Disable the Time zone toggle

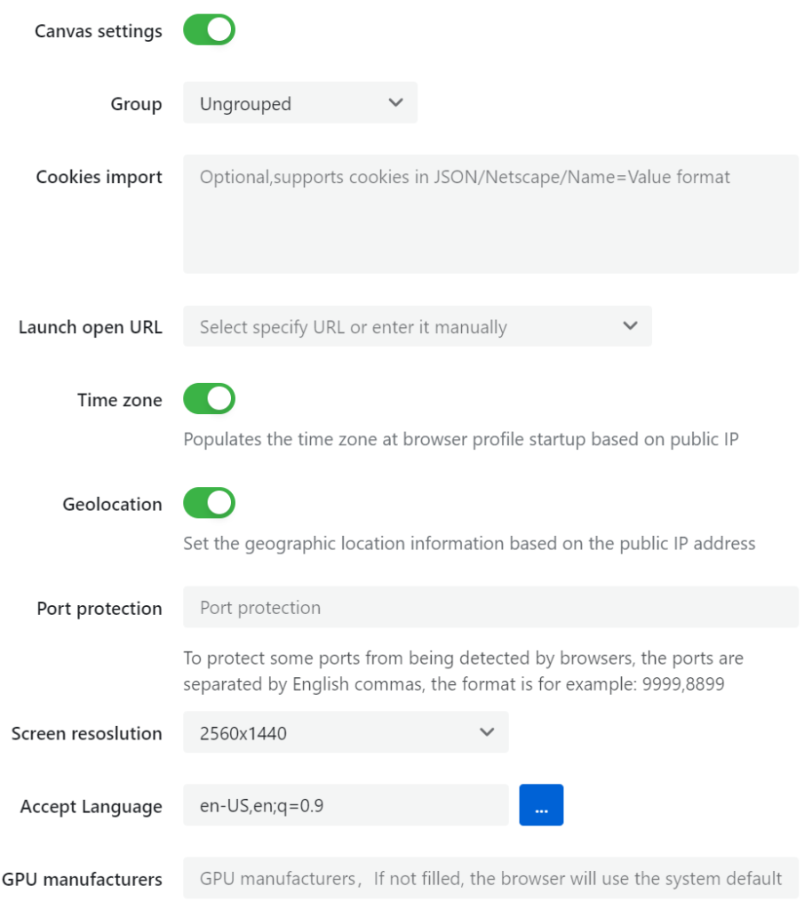(209, 399)
